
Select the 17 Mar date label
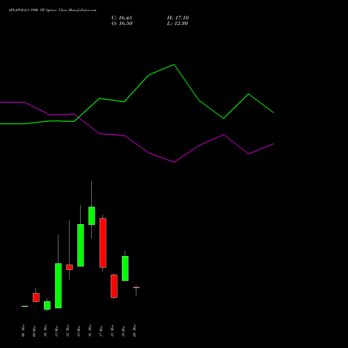click(101, 331)
